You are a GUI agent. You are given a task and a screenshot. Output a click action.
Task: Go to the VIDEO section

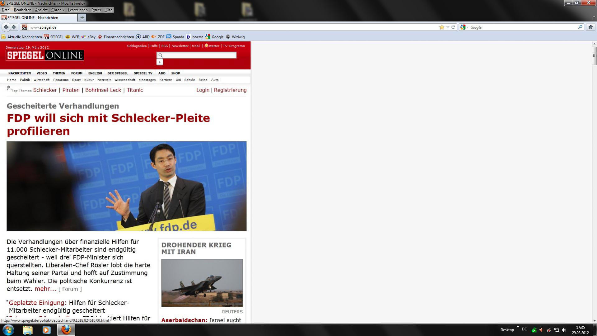coord(42,73)
